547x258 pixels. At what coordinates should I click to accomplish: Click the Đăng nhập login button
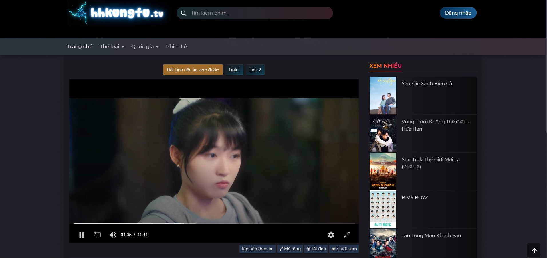(458, 13)
